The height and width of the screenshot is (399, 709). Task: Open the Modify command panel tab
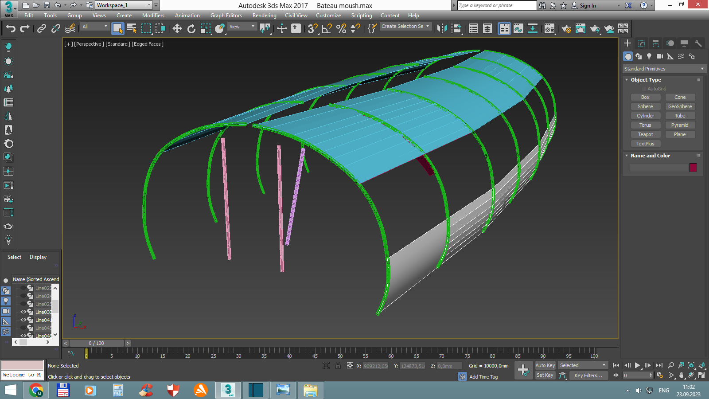(x=641, y=43)
